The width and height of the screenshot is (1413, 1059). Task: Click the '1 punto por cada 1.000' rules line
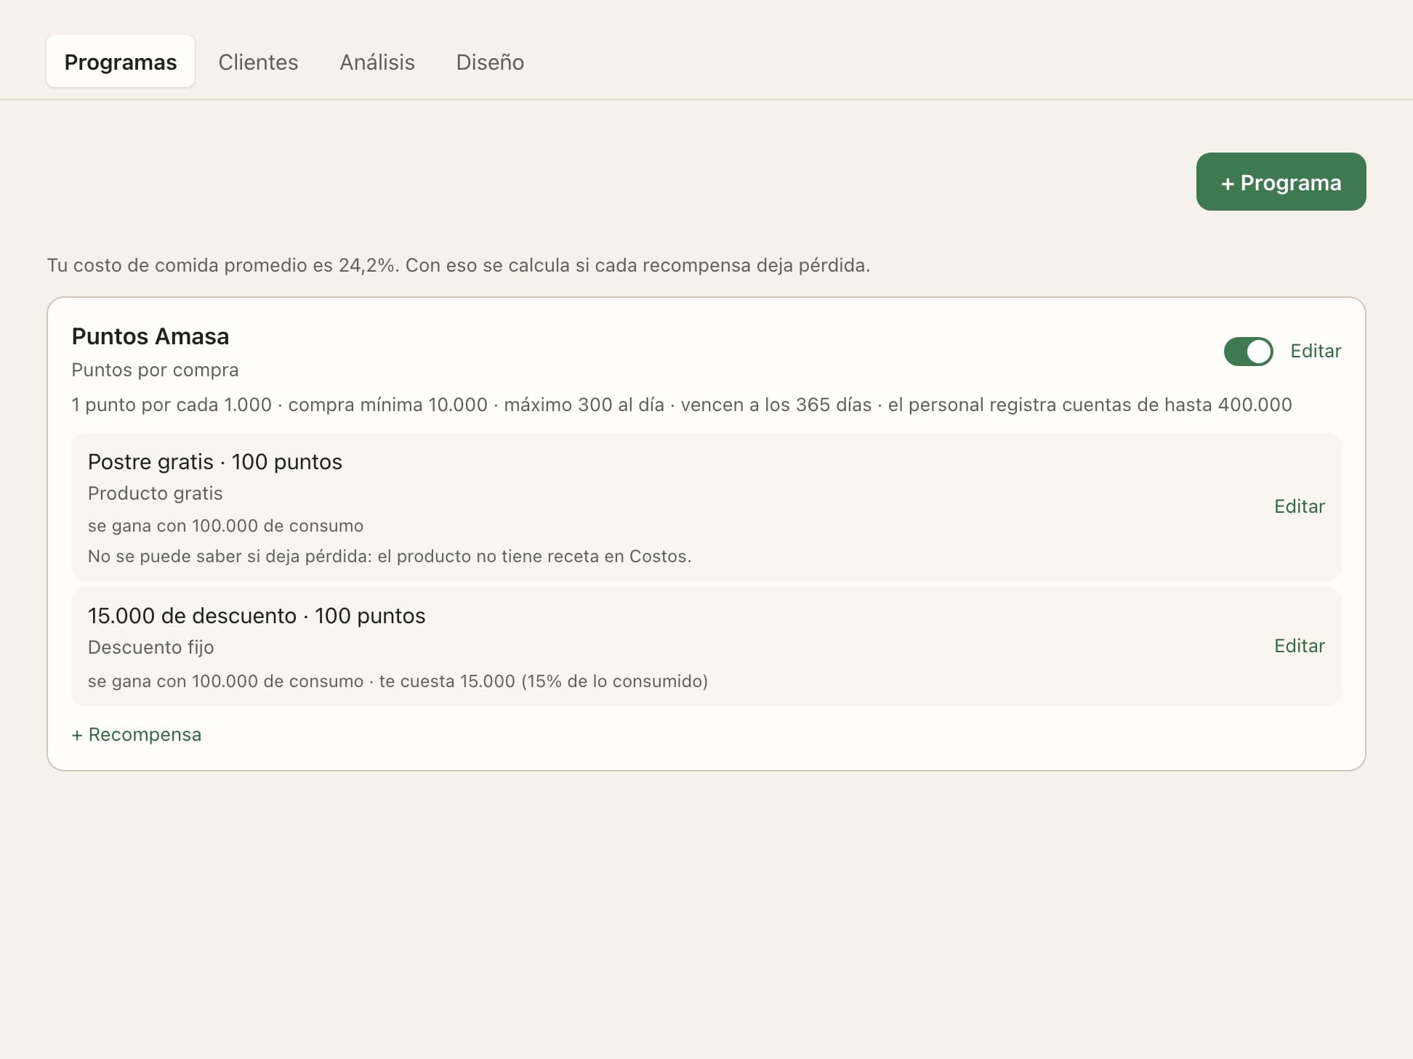pos(682,405)
